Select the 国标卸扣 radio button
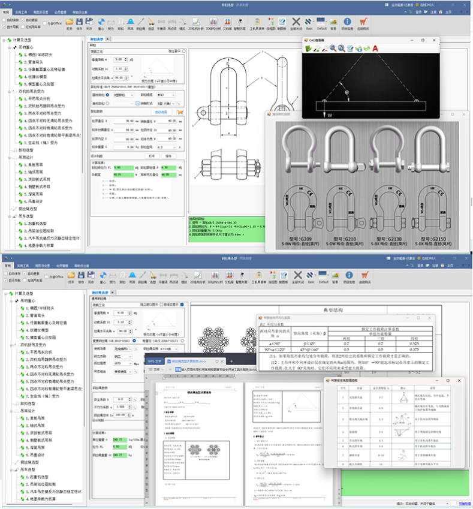This screenshot has height=509, width=473. [x=107, y=95]
